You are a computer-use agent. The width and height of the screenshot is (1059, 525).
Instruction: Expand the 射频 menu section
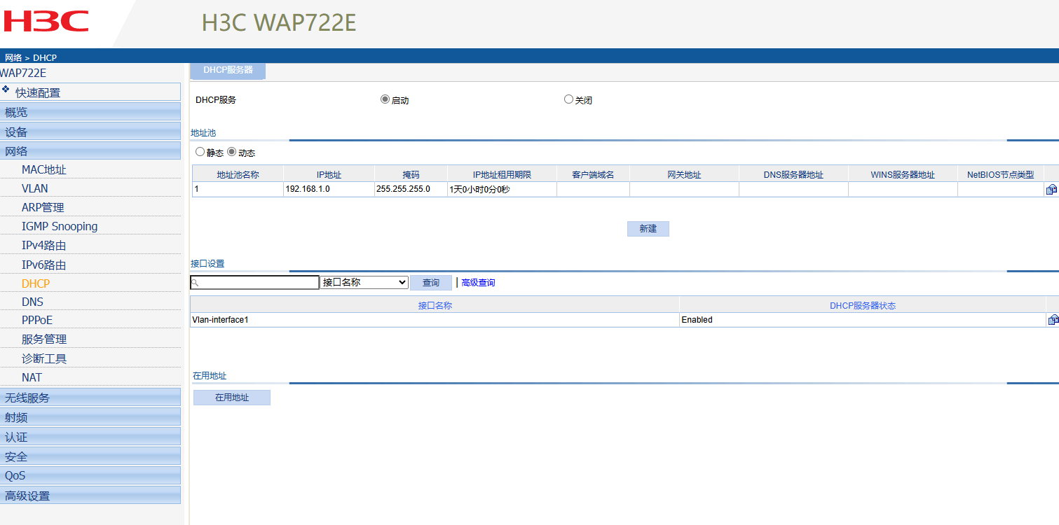click(90, 417)
